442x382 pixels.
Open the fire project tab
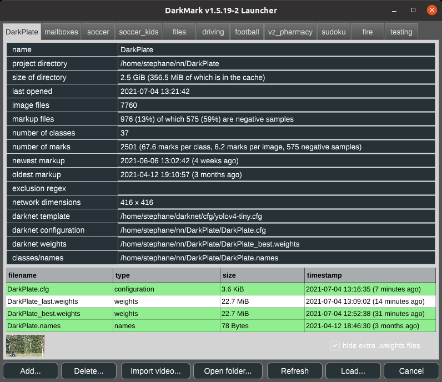[x=367, y=32]
